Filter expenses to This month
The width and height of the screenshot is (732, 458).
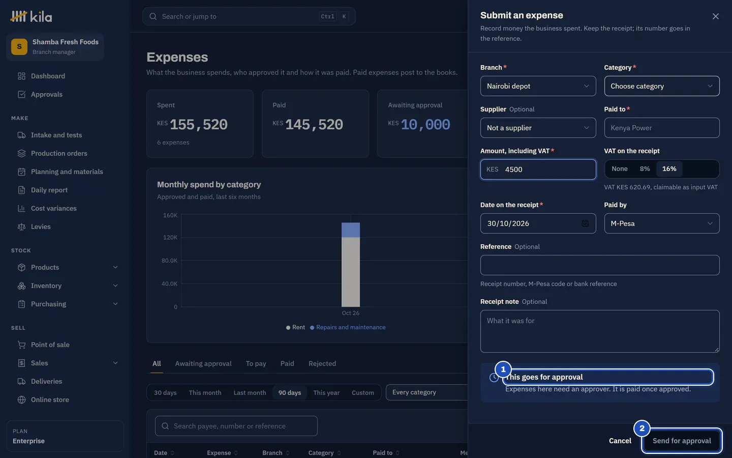[205, 392]
